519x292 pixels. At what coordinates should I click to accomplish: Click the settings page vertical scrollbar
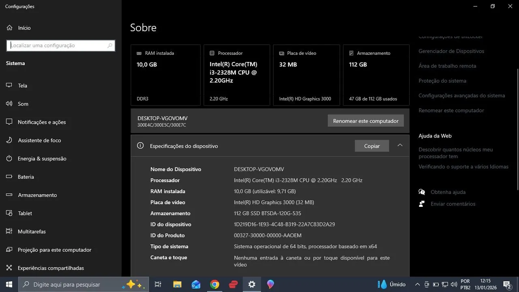point(517,130)
